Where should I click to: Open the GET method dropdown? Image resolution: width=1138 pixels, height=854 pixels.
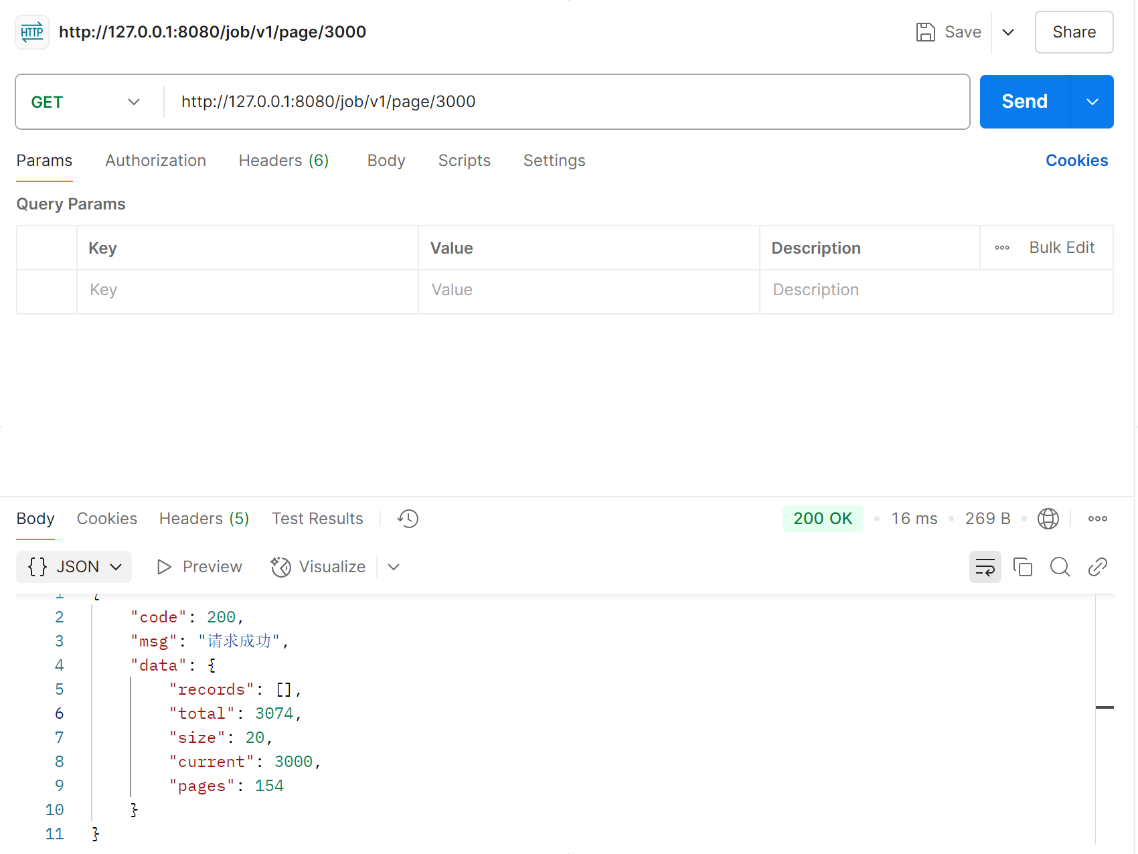[x=86, y=102]
